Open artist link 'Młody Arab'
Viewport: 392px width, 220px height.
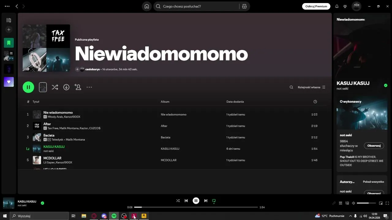55,117
